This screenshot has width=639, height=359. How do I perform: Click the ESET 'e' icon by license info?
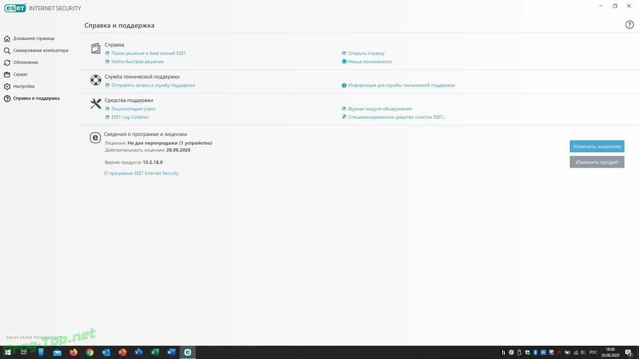[x=95, y=138]
